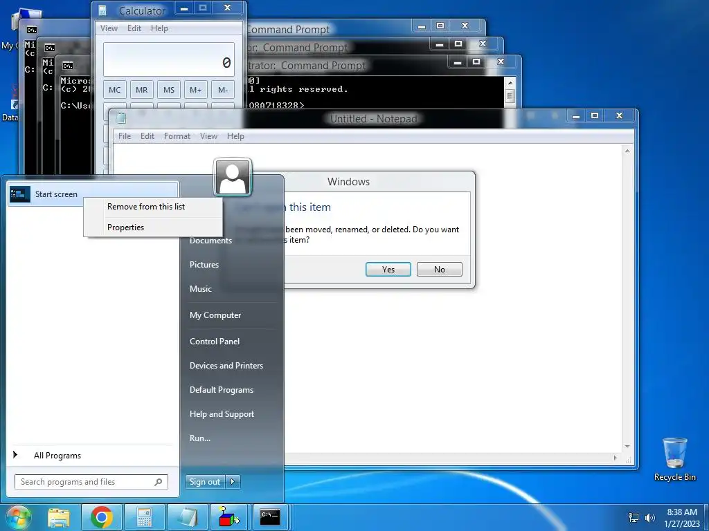This screenshot has height=531, width=709.
Task: Switch to Notepad via taskbar icon
Action: 187,517
